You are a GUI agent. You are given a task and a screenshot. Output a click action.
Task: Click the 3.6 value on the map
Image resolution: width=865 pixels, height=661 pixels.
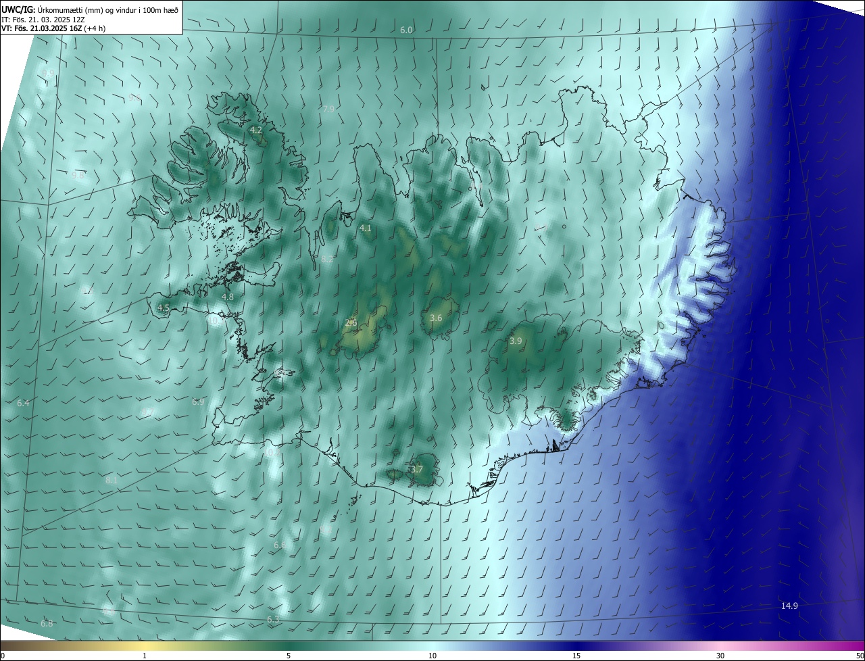click(436, 318)
